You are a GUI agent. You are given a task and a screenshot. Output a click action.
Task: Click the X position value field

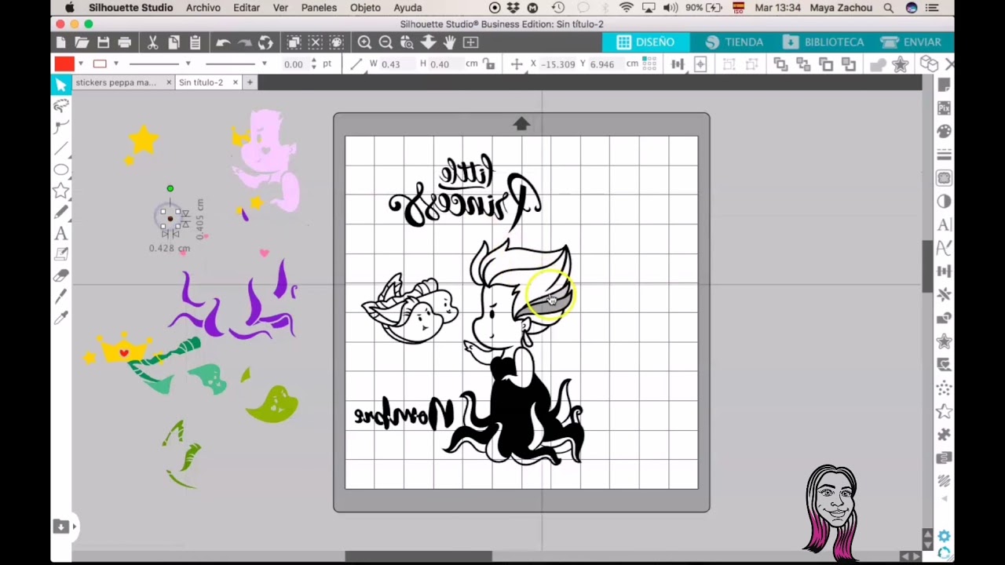(x=559, y=64)
